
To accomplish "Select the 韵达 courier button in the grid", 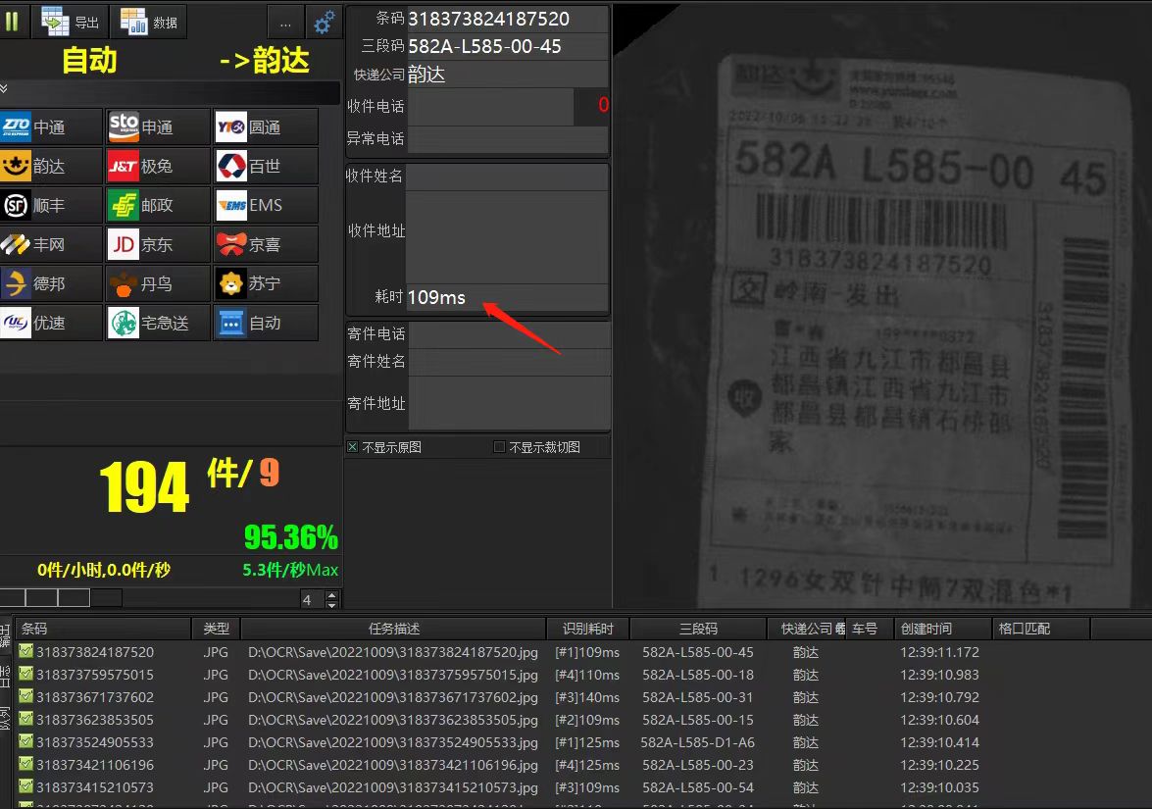I will tap(50, 166).
